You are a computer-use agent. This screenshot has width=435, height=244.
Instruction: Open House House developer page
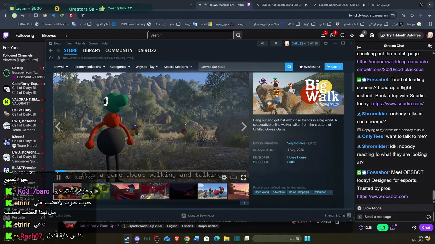297,157
